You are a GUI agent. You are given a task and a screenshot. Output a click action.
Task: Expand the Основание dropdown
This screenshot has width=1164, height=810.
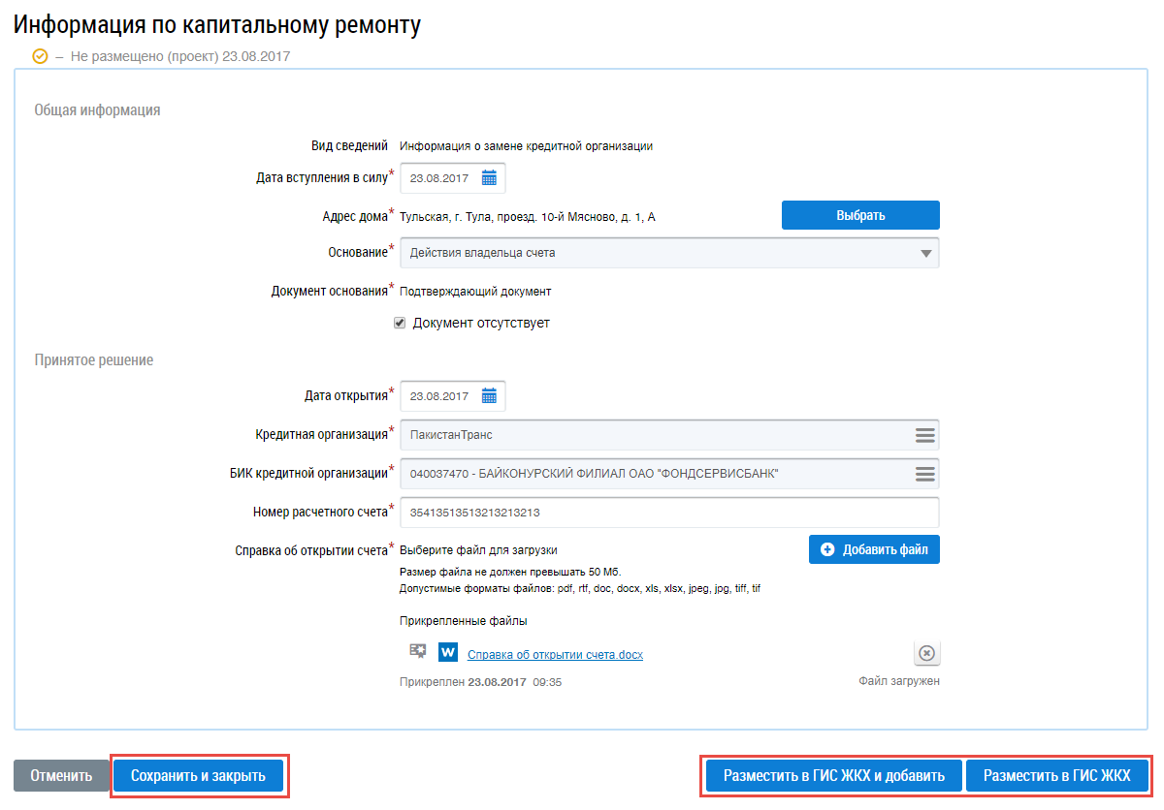926,253
